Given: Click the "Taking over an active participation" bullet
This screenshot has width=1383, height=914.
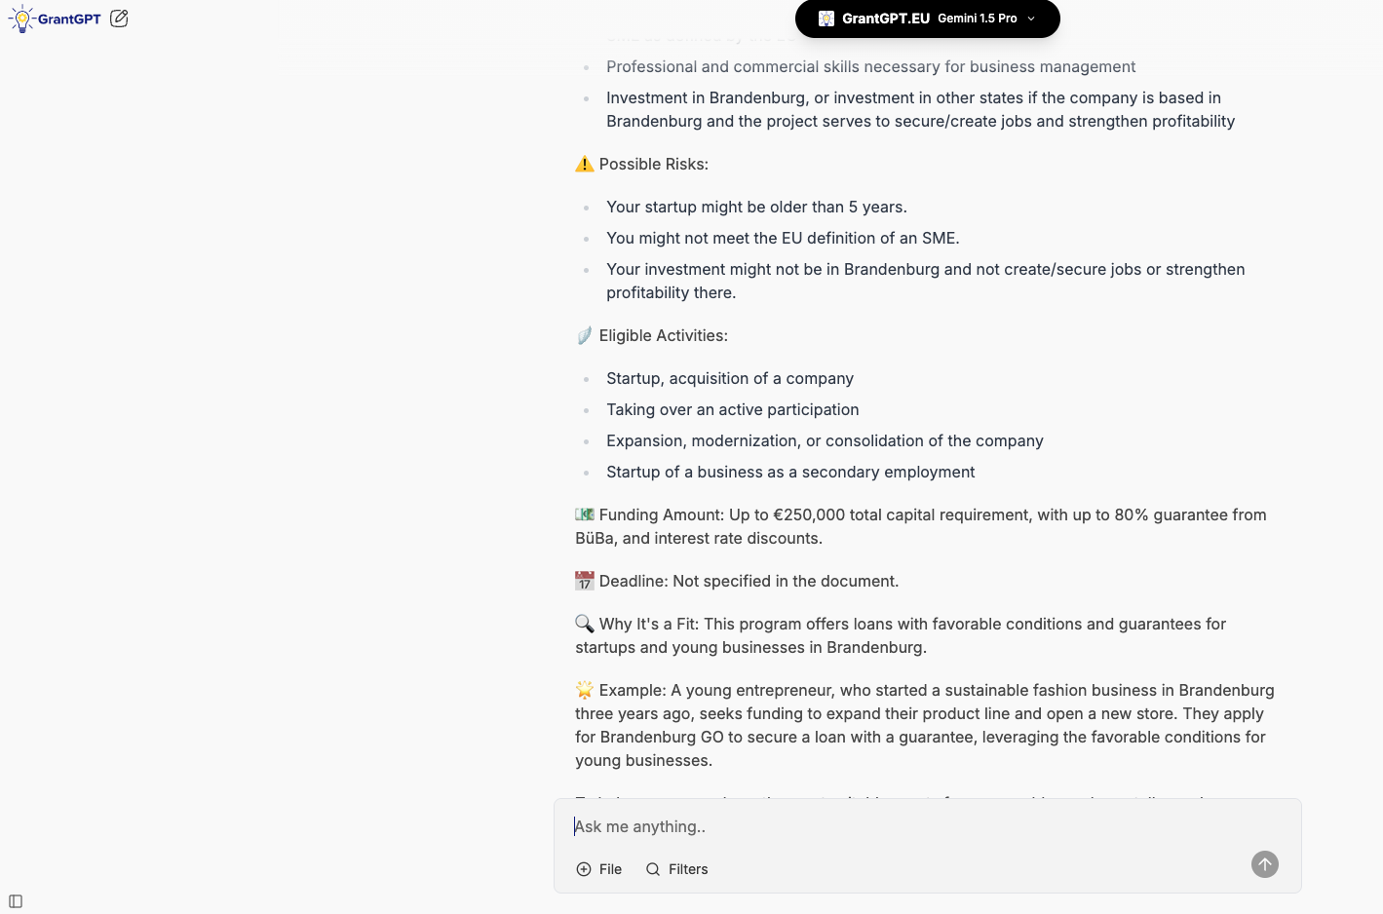Looking at the screenshot, I should [x=732, y=409].
